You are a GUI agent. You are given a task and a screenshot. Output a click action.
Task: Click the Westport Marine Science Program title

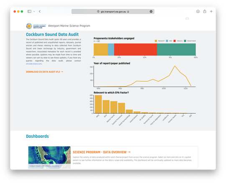(x=69, y=26)
